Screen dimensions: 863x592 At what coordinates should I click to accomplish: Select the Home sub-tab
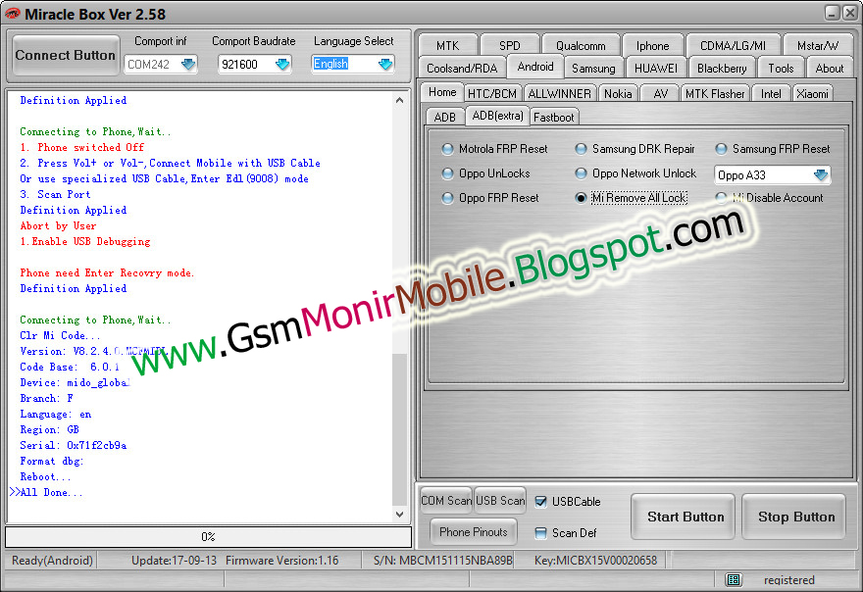coord(442,92)
